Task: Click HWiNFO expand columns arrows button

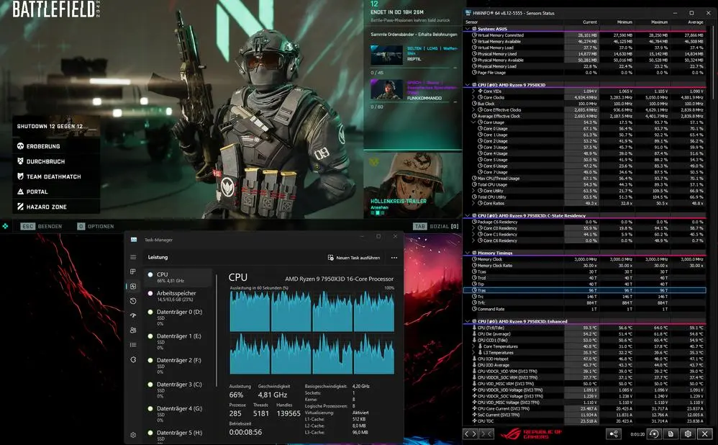Action: (x=471, y=433)
